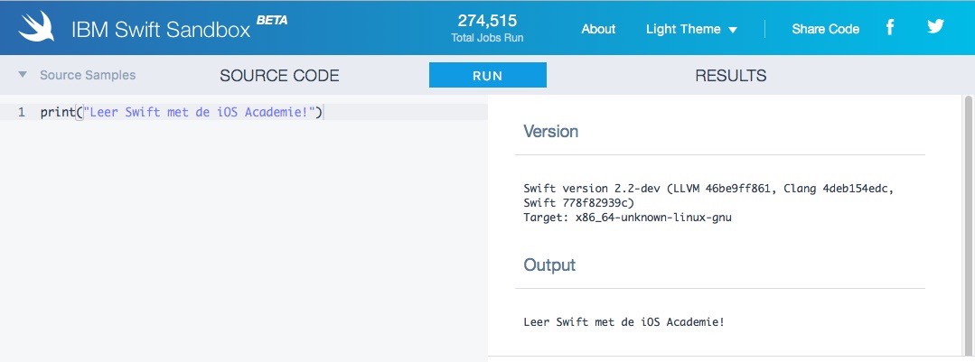Image resolution: width=975 pixels, height=362 pixels.
Task: Share on Twitter via the bird icon
Action: (935, 27)
